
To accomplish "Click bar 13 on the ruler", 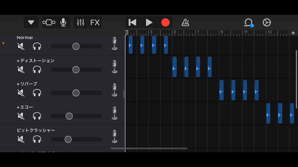I will pyautogui.click(x=270, y=32).
